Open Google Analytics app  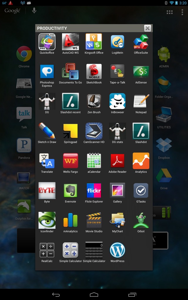pyautogui.click(x=141, y=161)
